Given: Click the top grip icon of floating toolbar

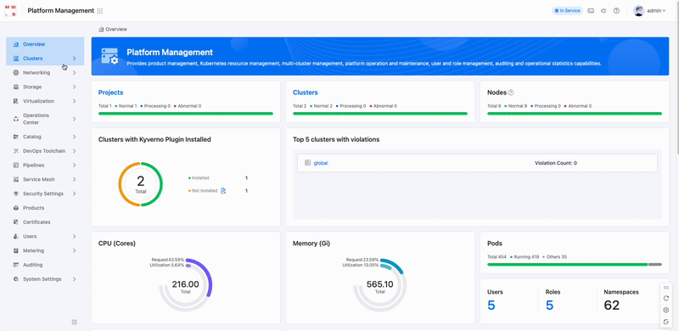Looking at the screenshot, I should pyautogui.click(x=666, y=288).
